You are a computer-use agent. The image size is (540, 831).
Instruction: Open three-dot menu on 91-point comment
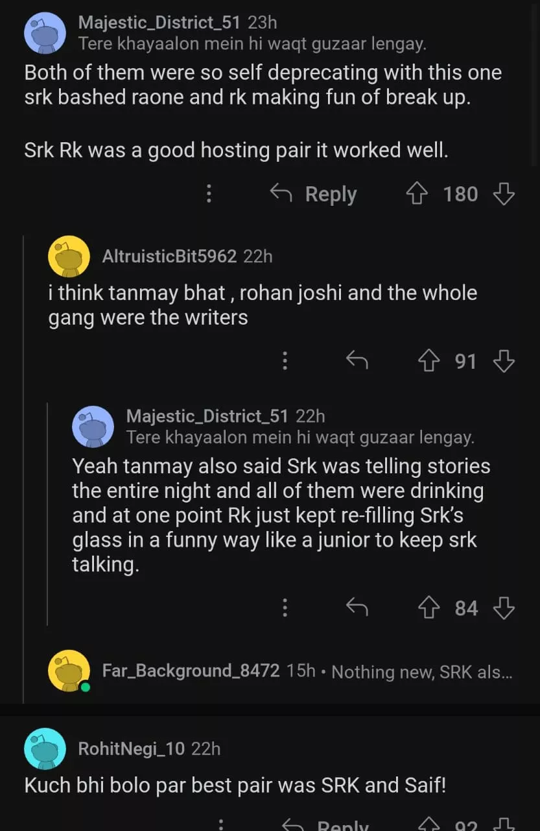point(285,361)
